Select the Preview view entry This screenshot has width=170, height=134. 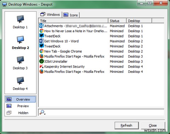pyautogui.click(x=21, y=106)
